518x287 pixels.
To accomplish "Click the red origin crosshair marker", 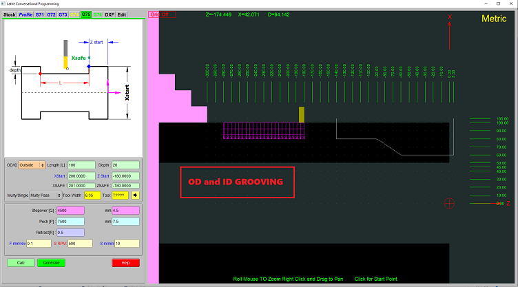I will (x=450, y=203).
